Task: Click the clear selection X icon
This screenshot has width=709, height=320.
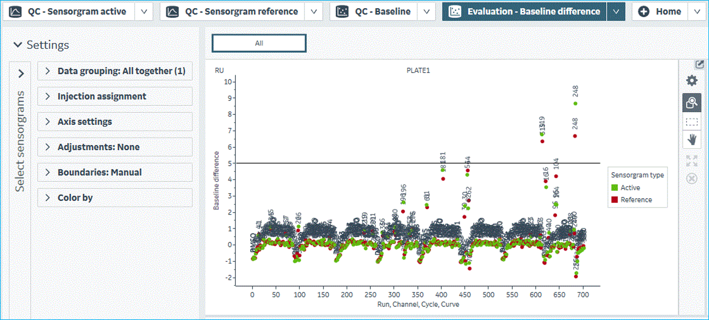Action: click(692, 179)
